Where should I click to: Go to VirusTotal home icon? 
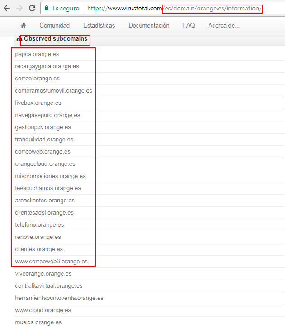click(23, 26)
